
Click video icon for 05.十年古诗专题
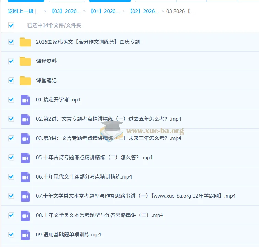[25, 158]
